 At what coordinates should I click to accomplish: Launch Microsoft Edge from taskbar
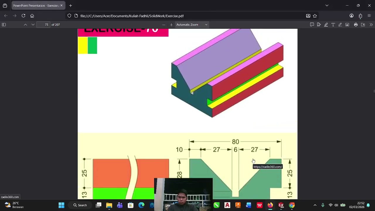click(142, 205)
